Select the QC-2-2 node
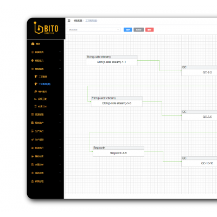 click(199, 71)
